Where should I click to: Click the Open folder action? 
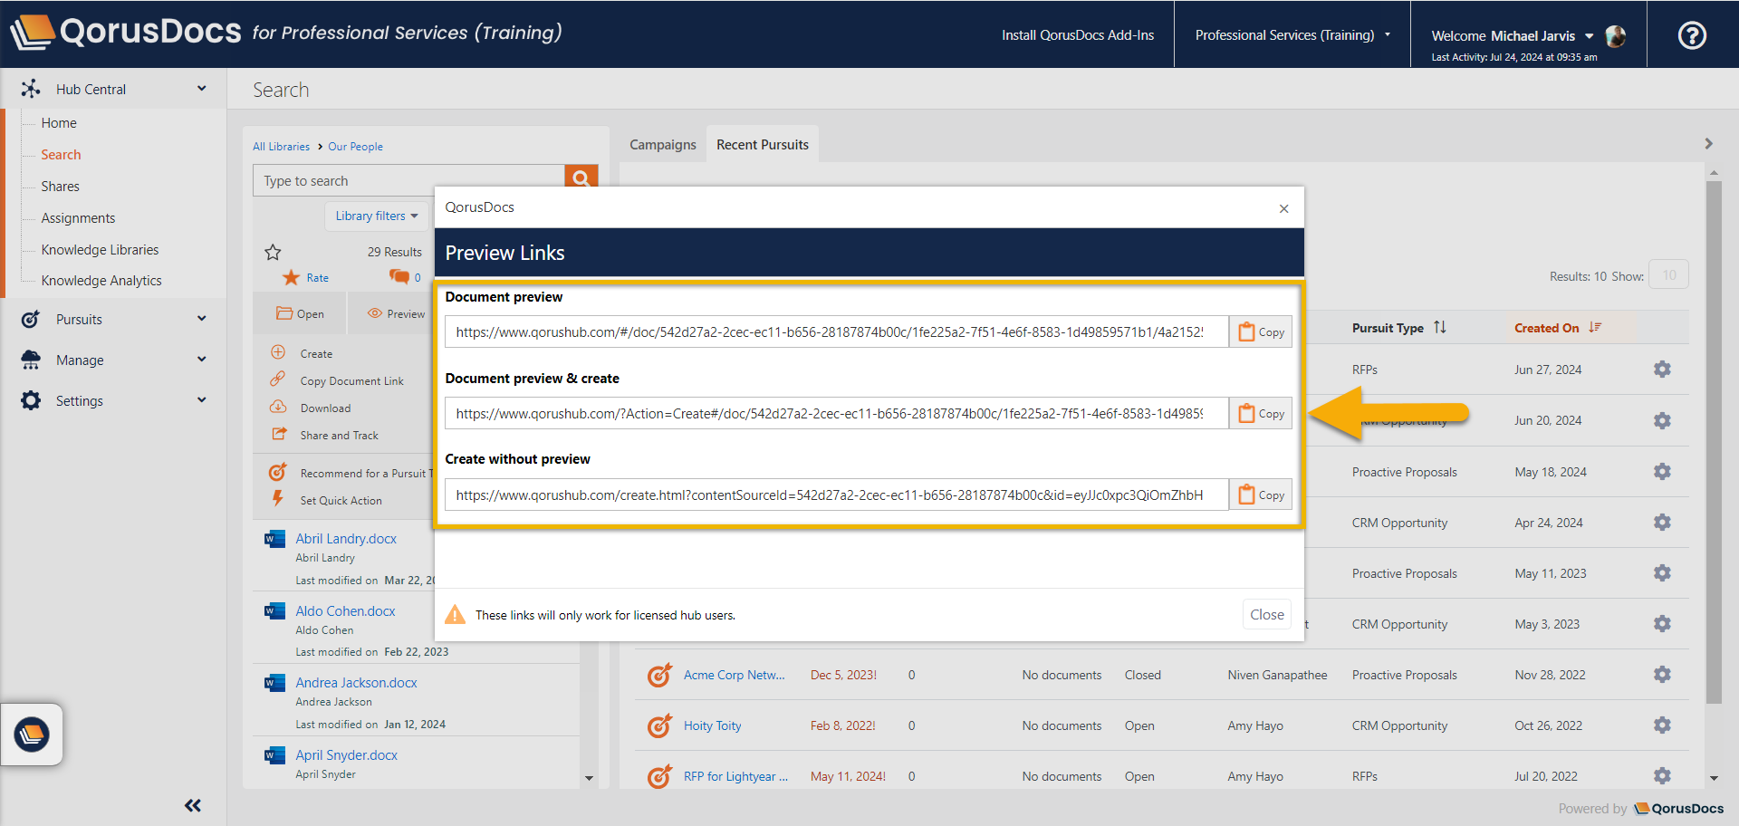coord(300,313)
